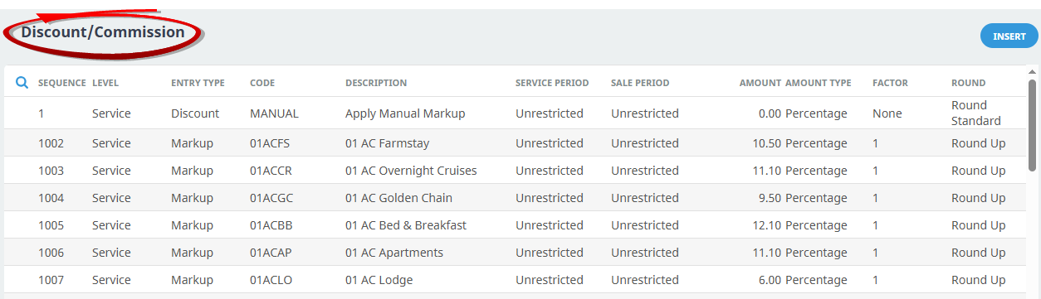Click sequence number 1006 cell
The width and height of the screenshot is (1041, 299).
[x=51, y=253]
